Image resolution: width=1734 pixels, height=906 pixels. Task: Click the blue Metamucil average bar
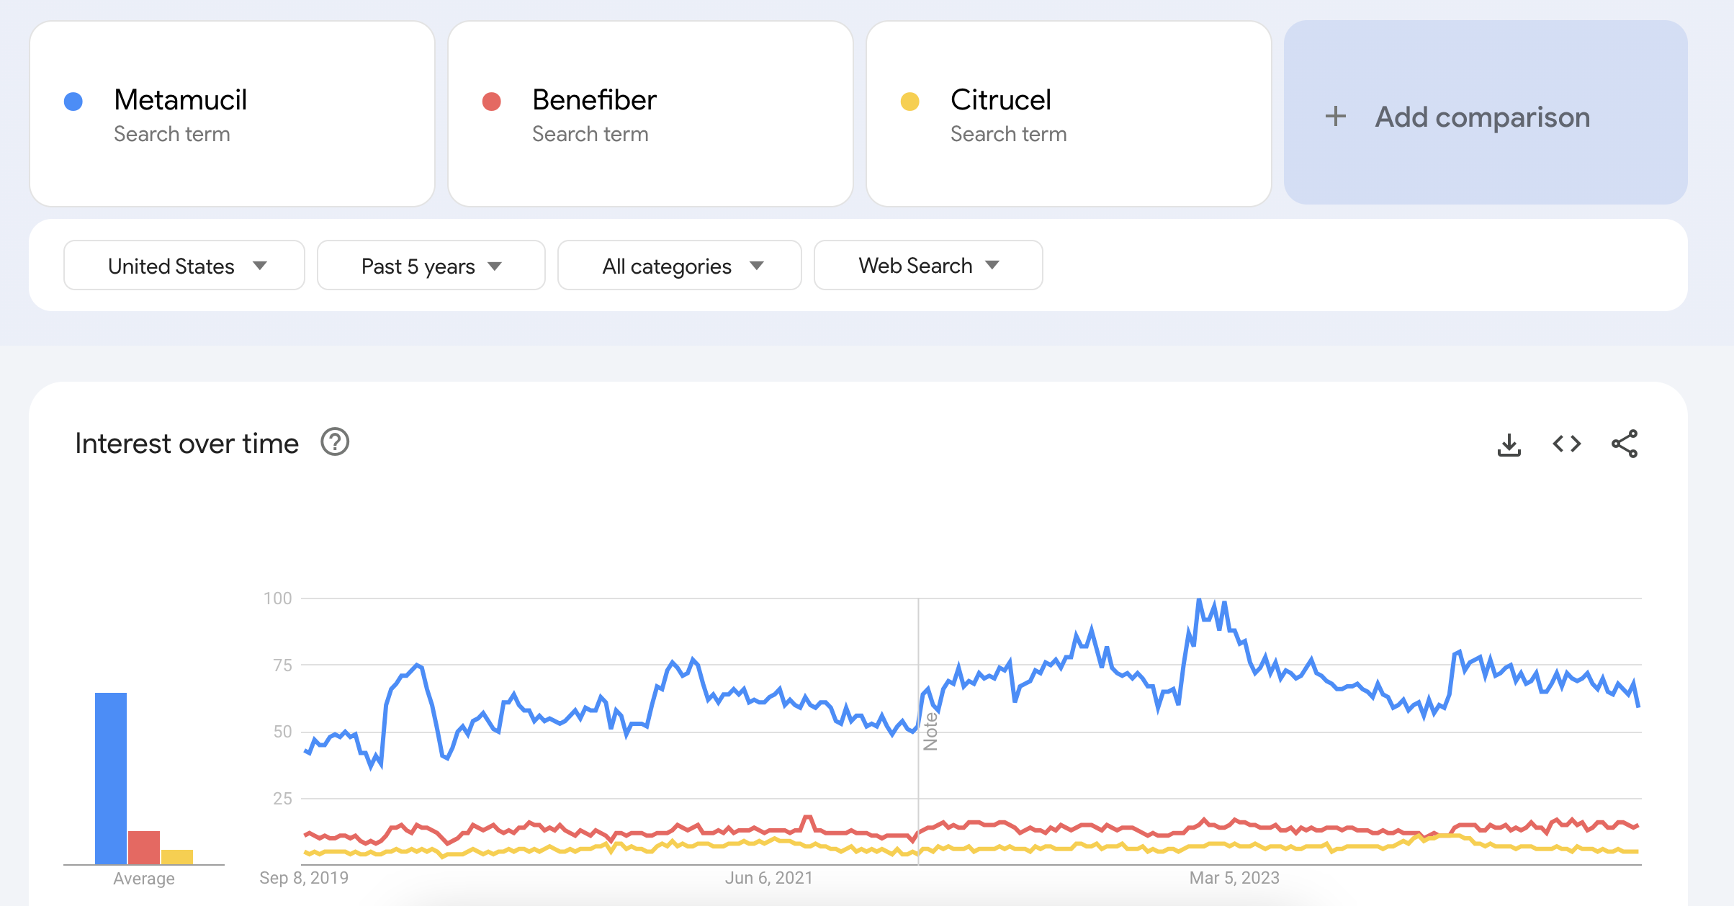(111, 778)
